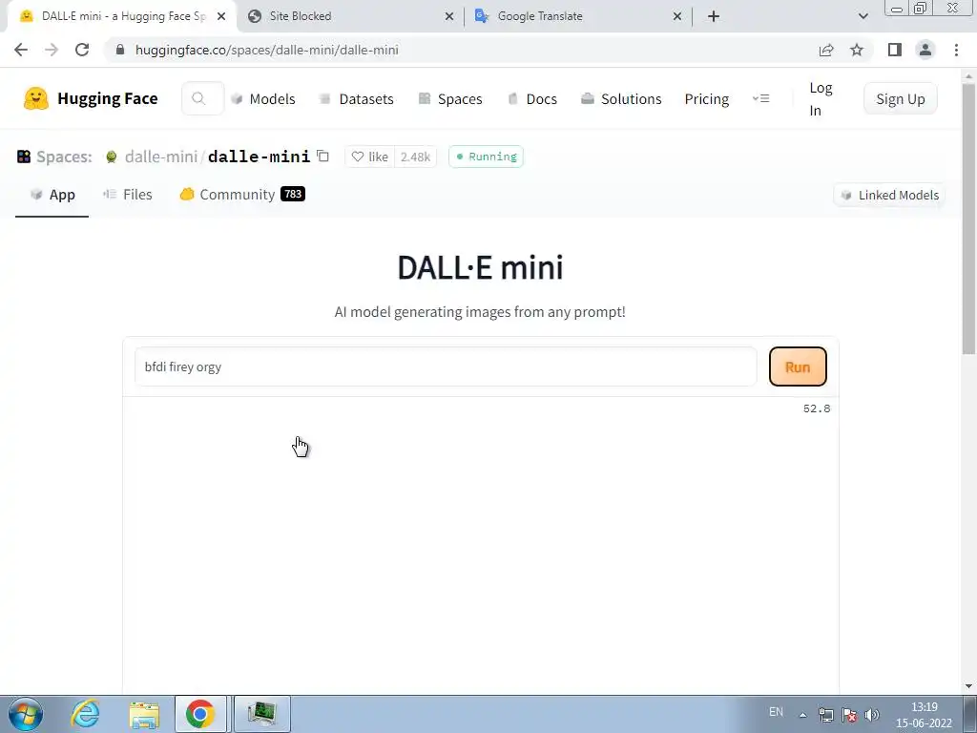Open the Pricing page
This screenshot has height=733, width=977.
coord(707,99)
